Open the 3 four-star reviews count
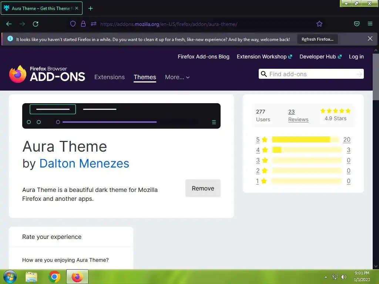379x284 pixels. tap(349, 150)
